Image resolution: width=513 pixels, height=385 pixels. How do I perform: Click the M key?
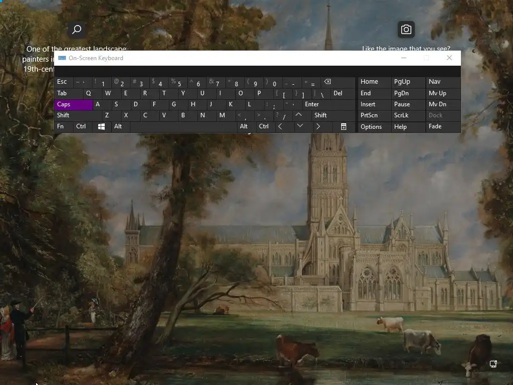[226, 115]
